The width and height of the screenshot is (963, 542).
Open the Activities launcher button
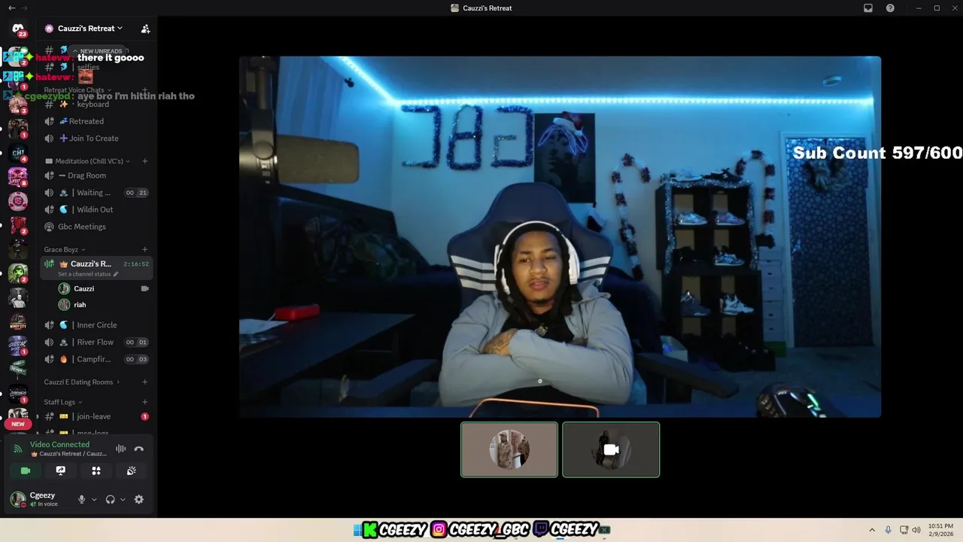(x=96, y=470)
